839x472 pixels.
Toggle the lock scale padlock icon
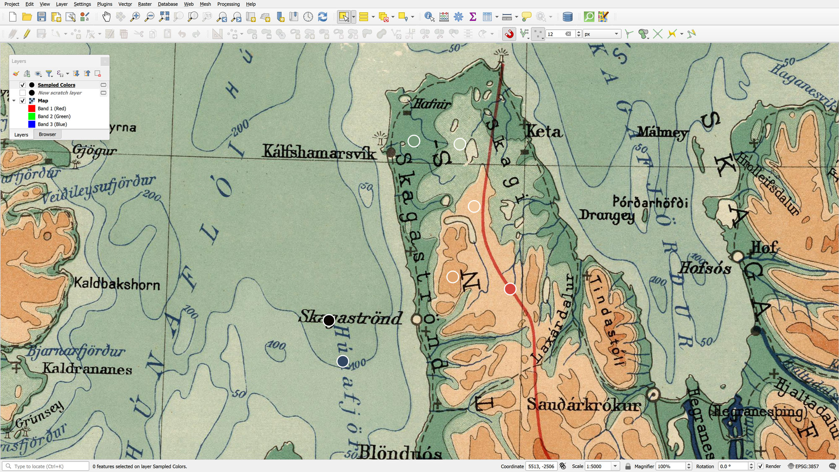[628, 466]
